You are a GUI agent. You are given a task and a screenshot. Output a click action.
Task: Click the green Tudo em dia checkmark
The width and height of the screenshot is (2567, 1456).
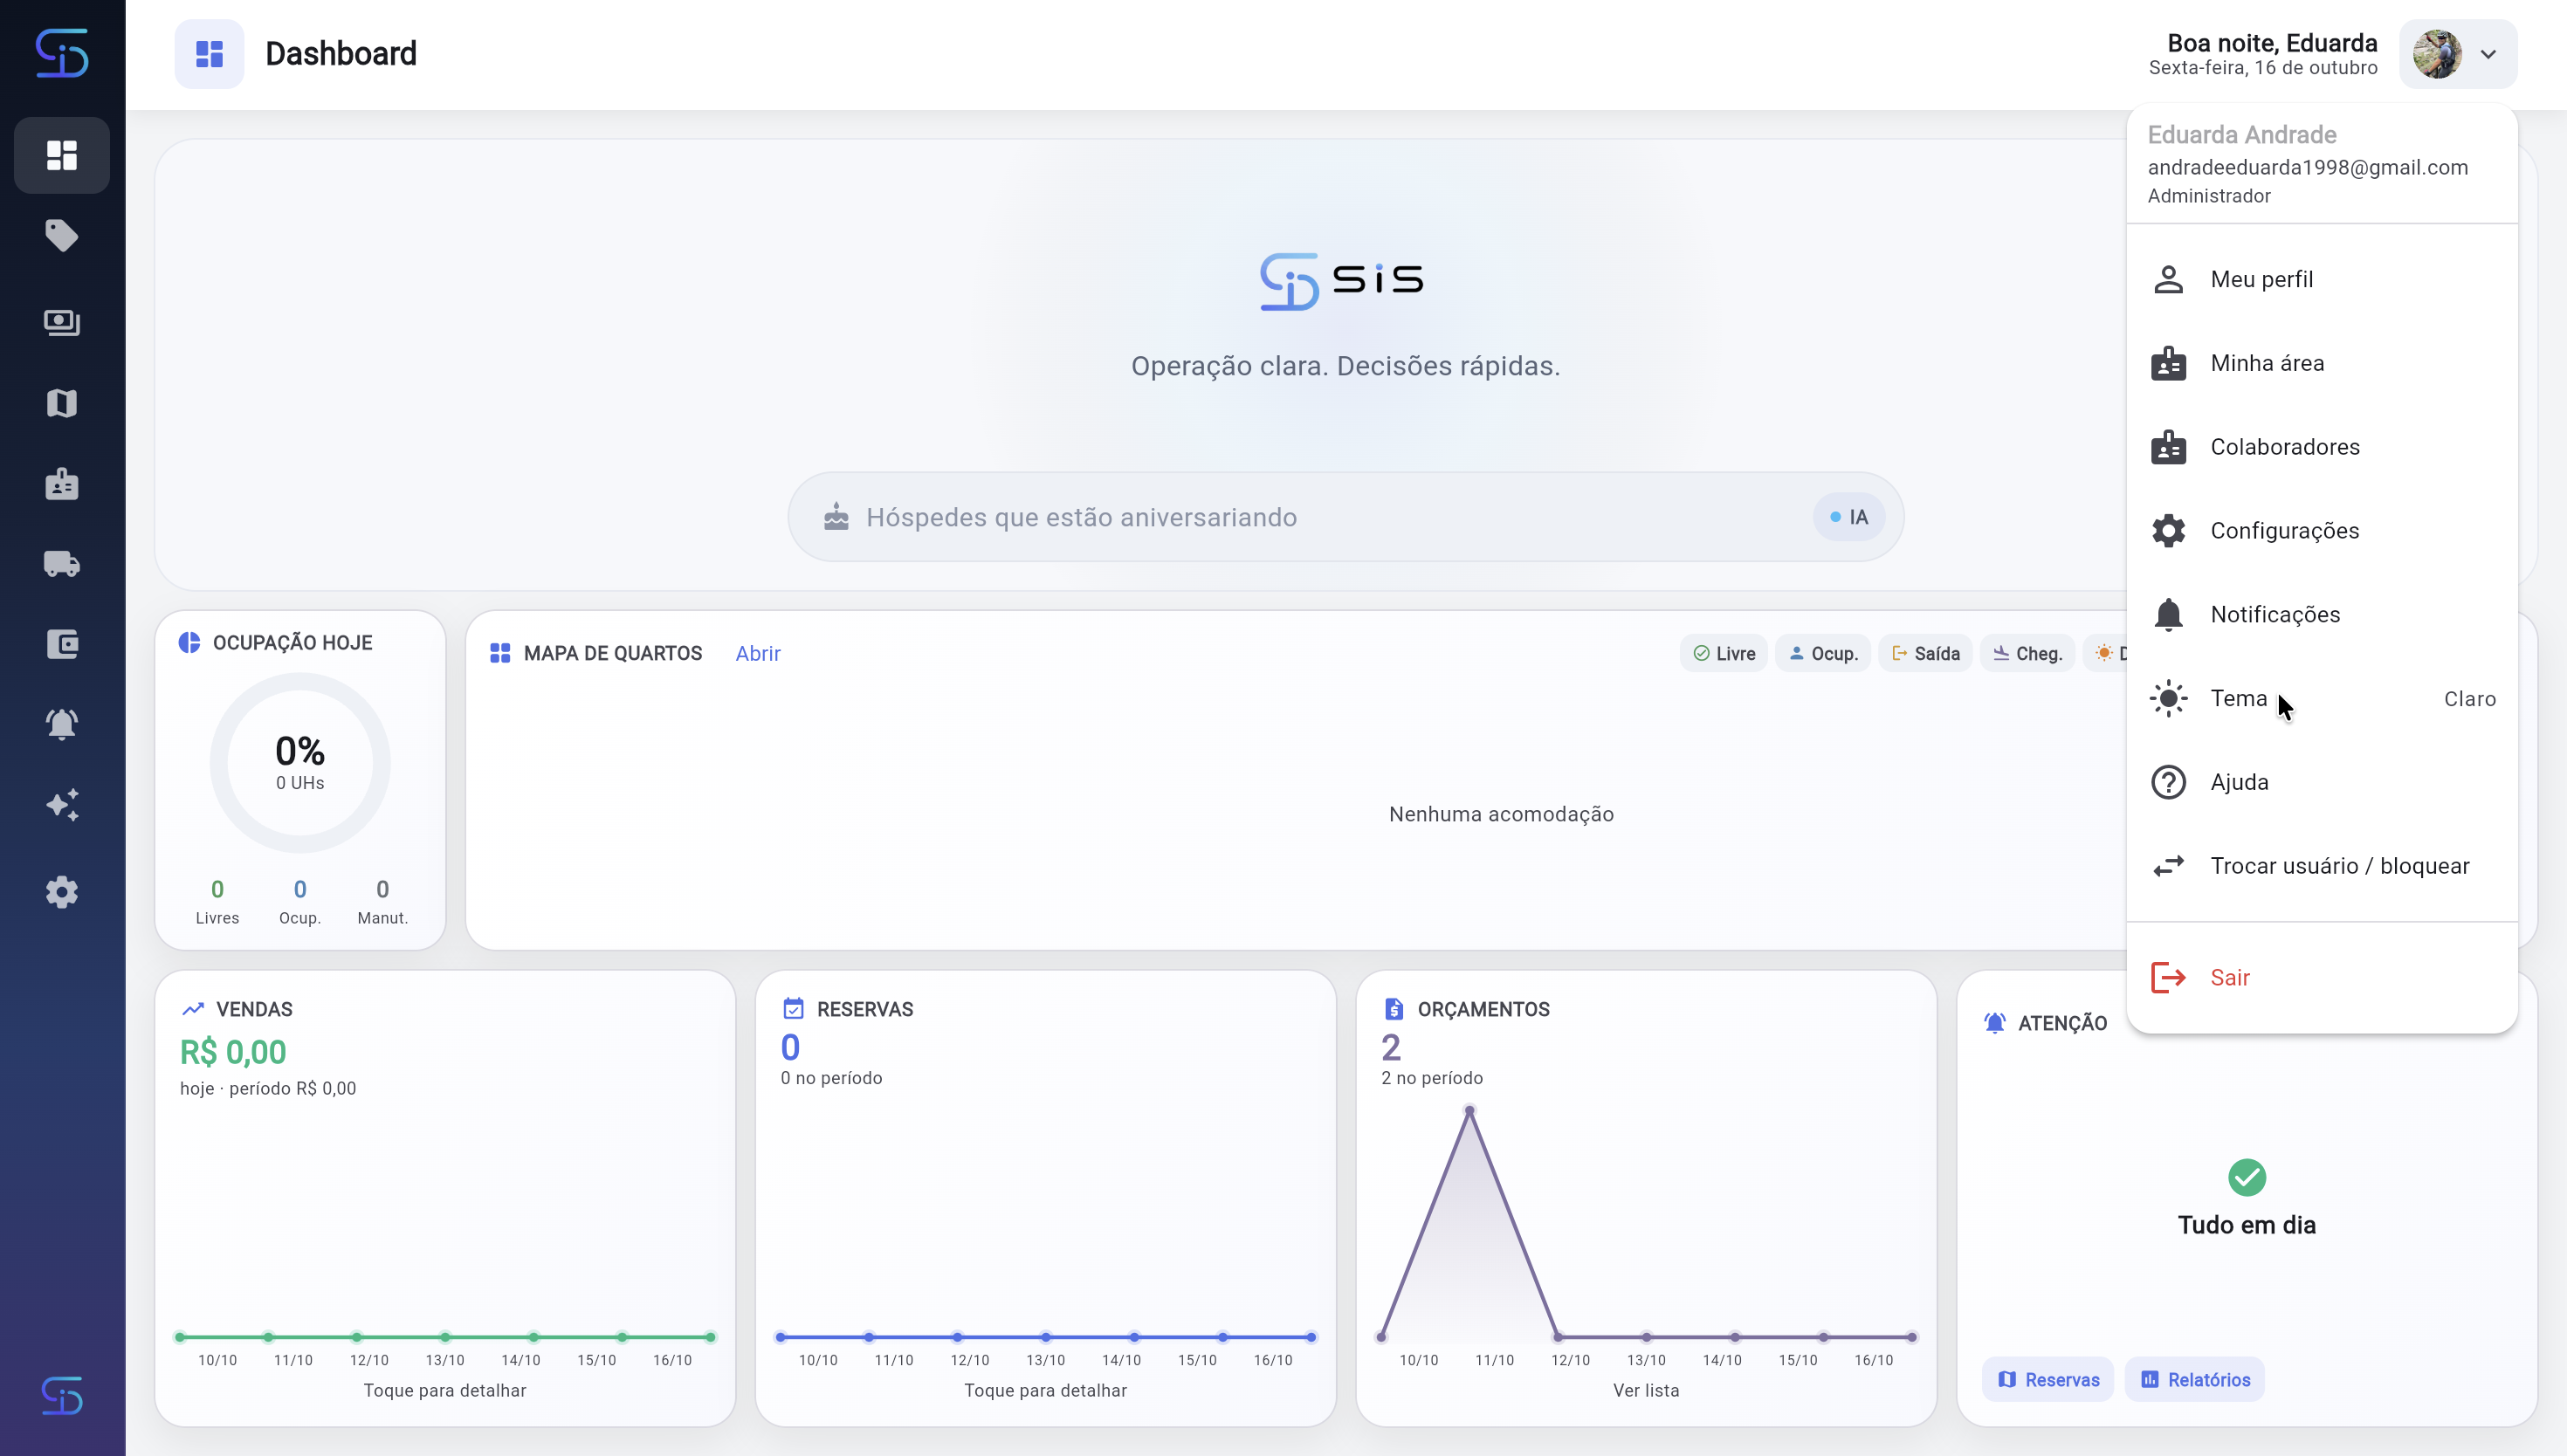(2247, 1178)
